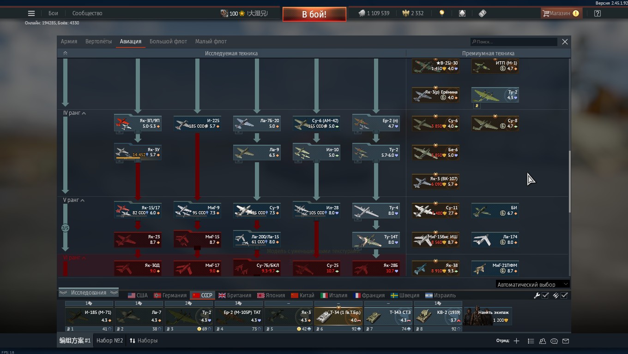Viewport: 628px width, 354px height.
Task: Select the МиГ-9 jet
Action: pos(197,211)
